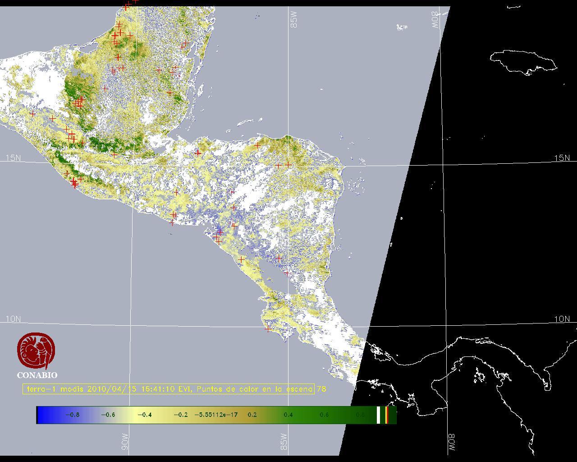Click the 15N latitude label on the left
Screen dimensions: 577x462
[x=13, y=158]
